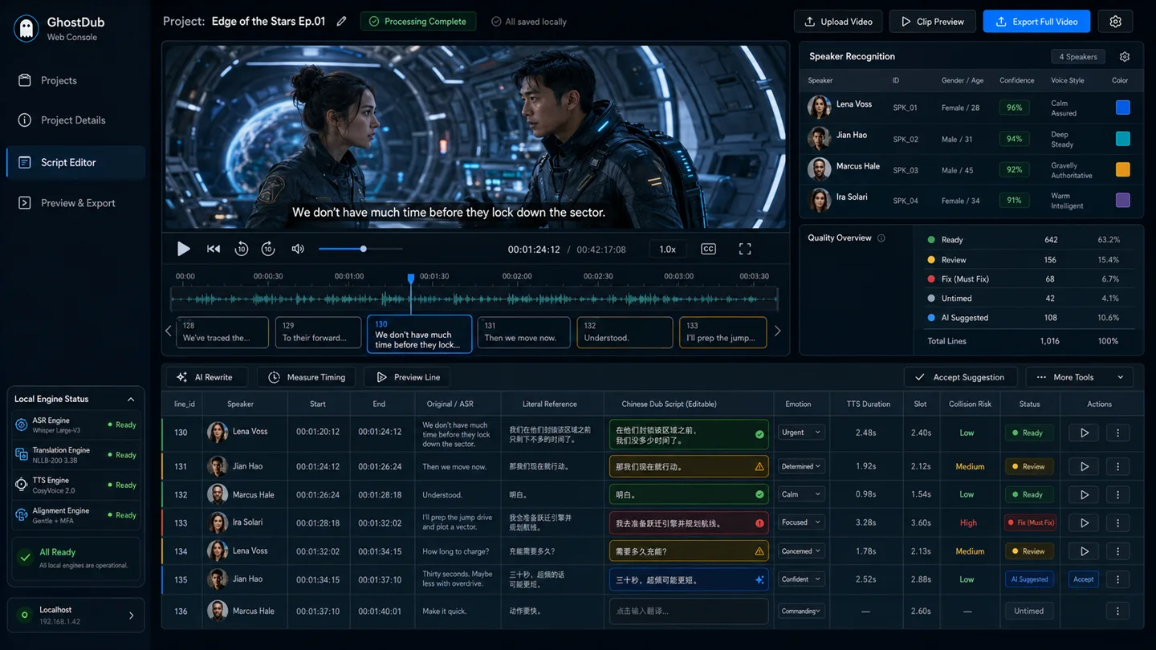This screenshot has height=650, width=1156.
Task: Click Accept Suggestion button
Action: tap(960, 377)
